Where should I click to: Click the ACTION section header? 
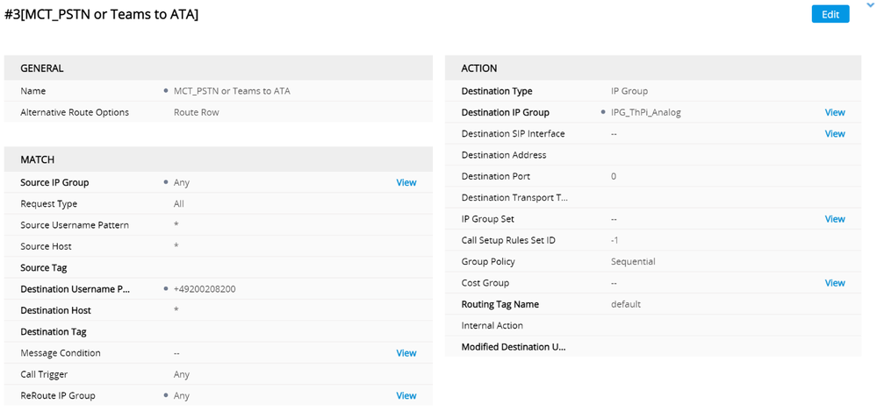pyautogui.click(x=479, y=68)
